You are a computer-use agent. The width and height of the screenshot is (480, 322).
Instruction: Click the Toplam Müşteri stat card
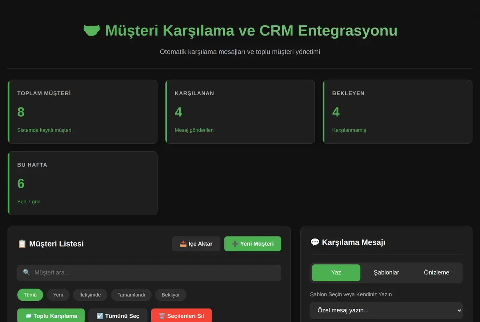pyautogui.click(x=82, y=112)
